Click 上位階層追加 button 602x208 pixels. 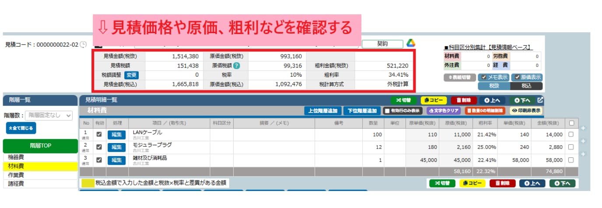(x=323, y=111)
